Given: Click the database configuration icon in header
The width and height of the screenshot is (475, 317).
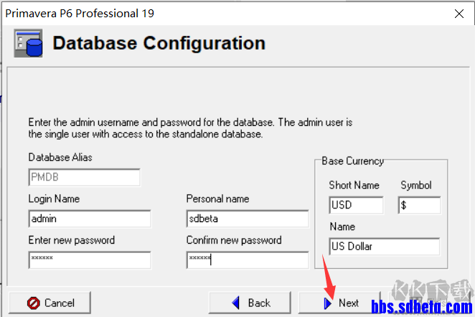Looking at the screenshot, I should pyautogui.click(x=28, y=44).
